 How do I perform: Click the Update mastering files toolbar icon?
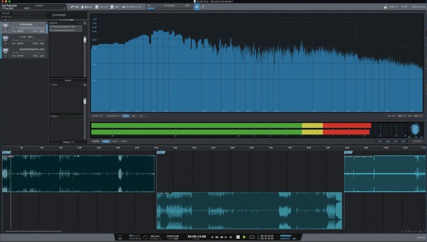[x=75, y=7]
